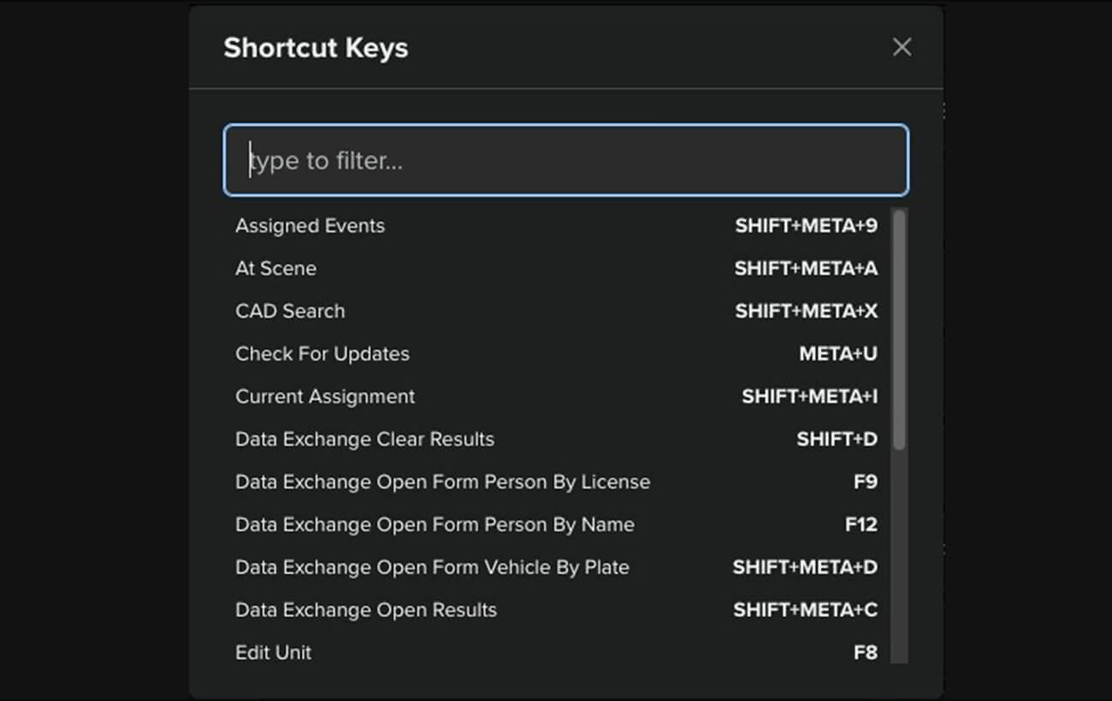Click the Edit Unit shortcut entry
Screen dimensions: 1112x701
click(x=274, y=653)
